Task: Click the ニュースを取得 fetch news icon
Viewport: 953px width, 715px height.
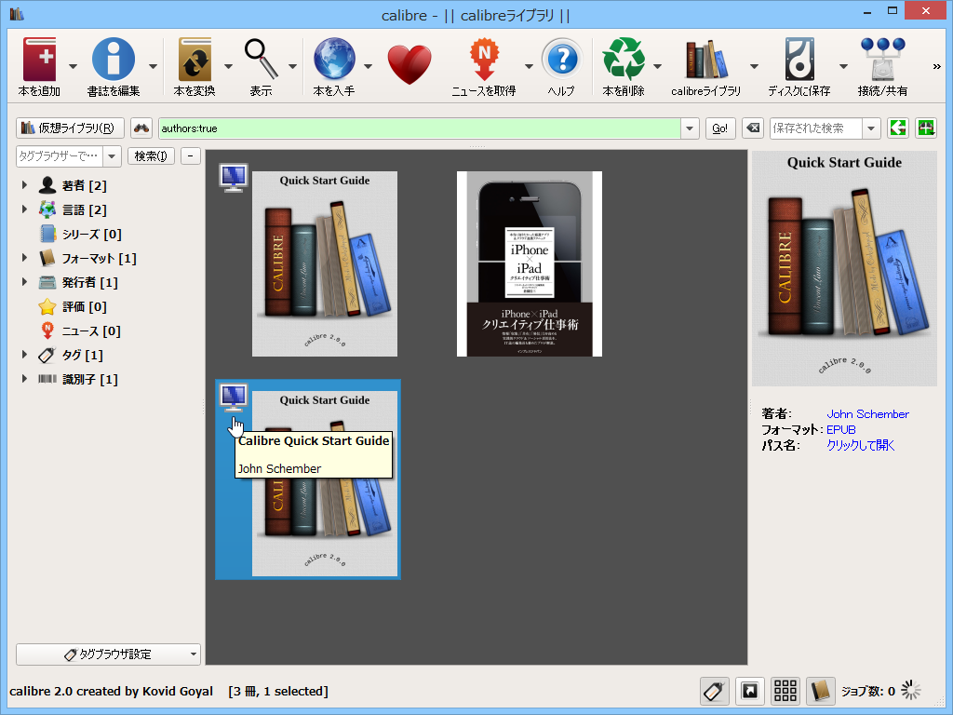Action: [x=484, y=60]
